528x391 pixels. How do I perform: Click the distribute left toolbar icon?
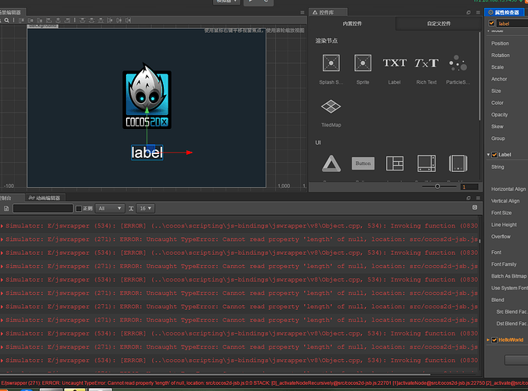110,20
